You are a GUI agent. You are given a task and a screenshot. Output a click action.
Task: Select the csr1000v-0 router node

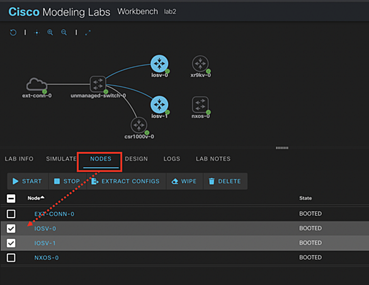[x=139, y=125]
